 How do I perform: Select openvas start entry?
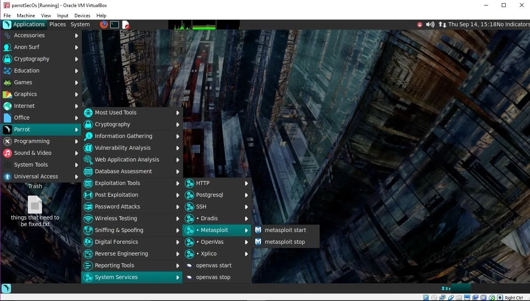(217, 265)
